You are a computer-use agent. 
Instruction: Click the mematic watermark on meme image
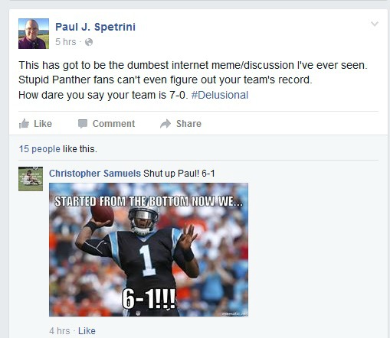click(x=234, y=314)
